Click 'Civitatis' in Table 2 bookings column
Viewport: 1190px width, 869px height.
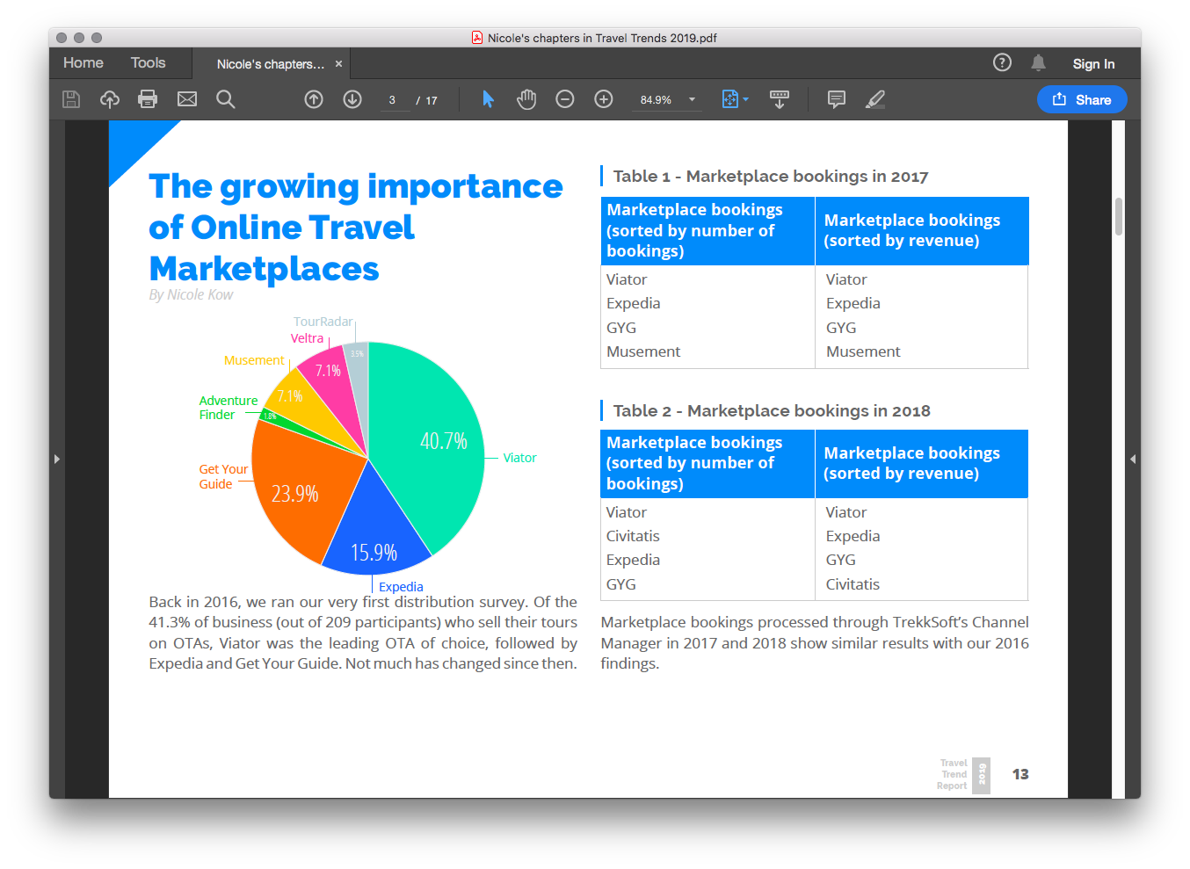pos(633,536)
